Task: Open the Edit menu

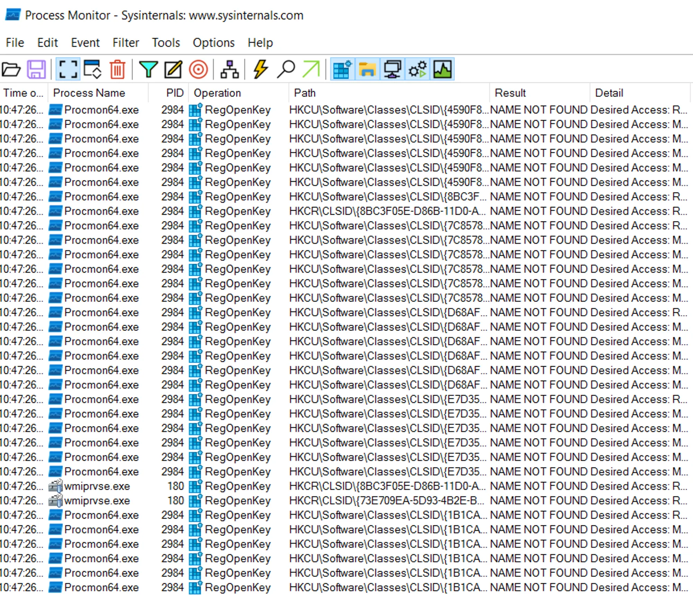Action: [47, 43]
